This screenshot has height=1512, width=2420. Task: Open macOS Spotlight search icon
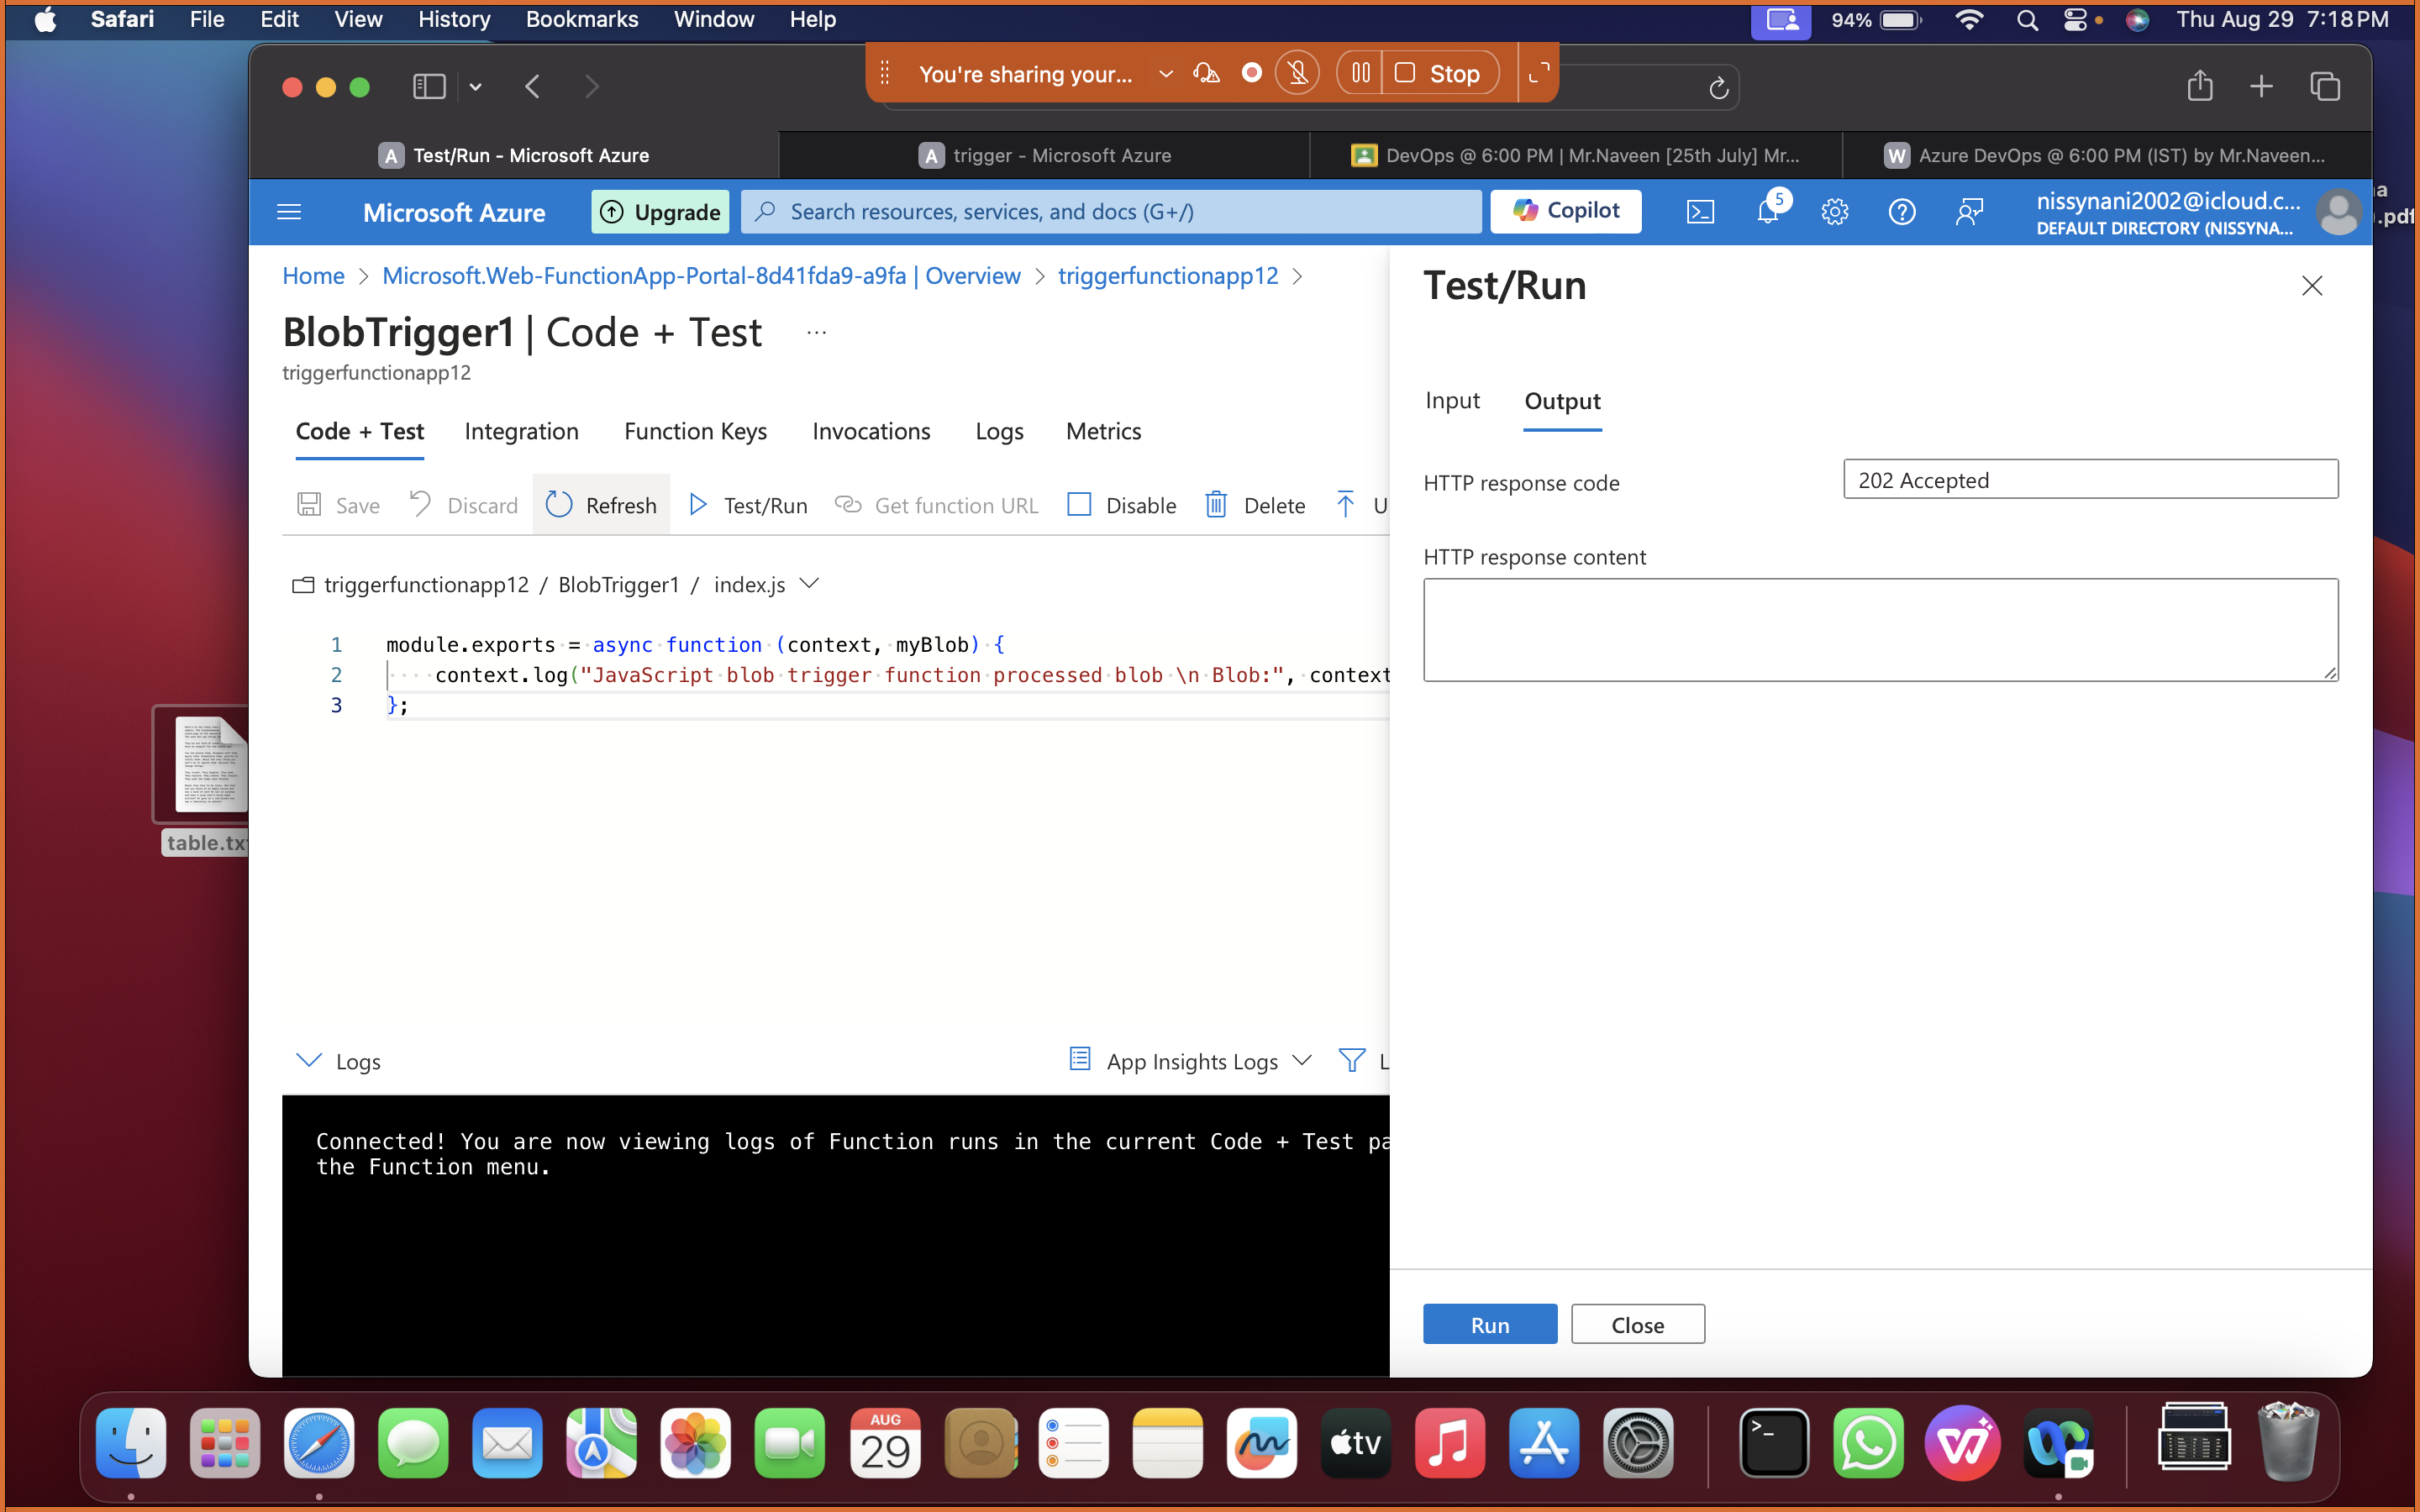(x=2026, y=19)
